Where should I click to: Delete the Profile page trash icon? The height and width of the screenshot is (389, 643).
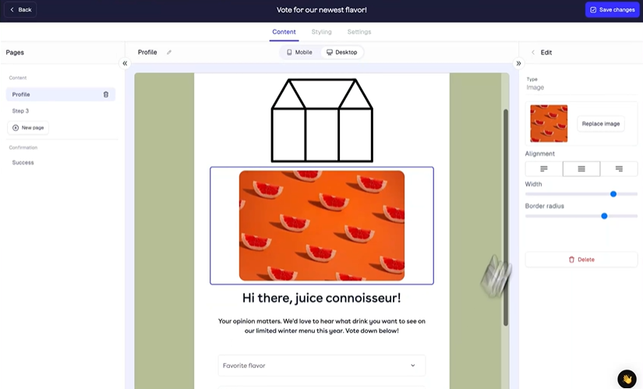click(x=106, y=94)
